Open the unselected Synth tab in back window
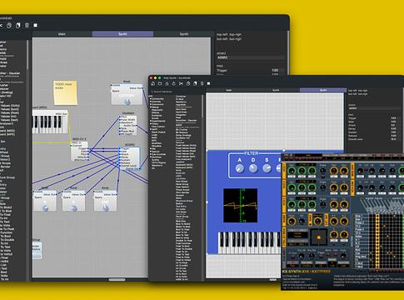 pyautogui.click(x=183, y=34)
